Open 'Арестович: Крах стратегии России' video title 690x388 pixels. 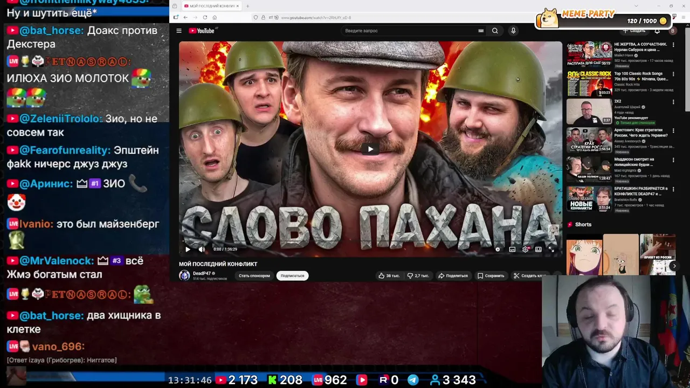(x=641, y=133)
